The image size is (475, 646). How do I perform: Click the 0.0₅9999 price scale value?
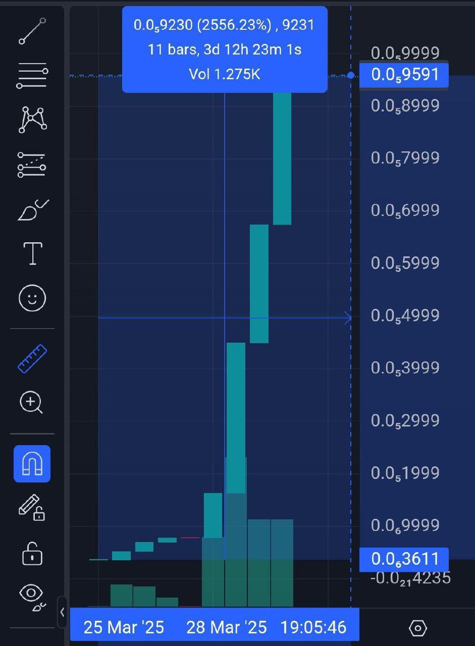click(x=405, y=53)
